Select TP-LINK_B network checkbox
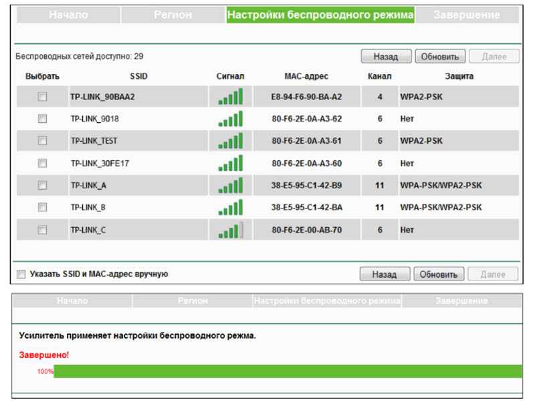535x404 pixels. tap(42, 207)
